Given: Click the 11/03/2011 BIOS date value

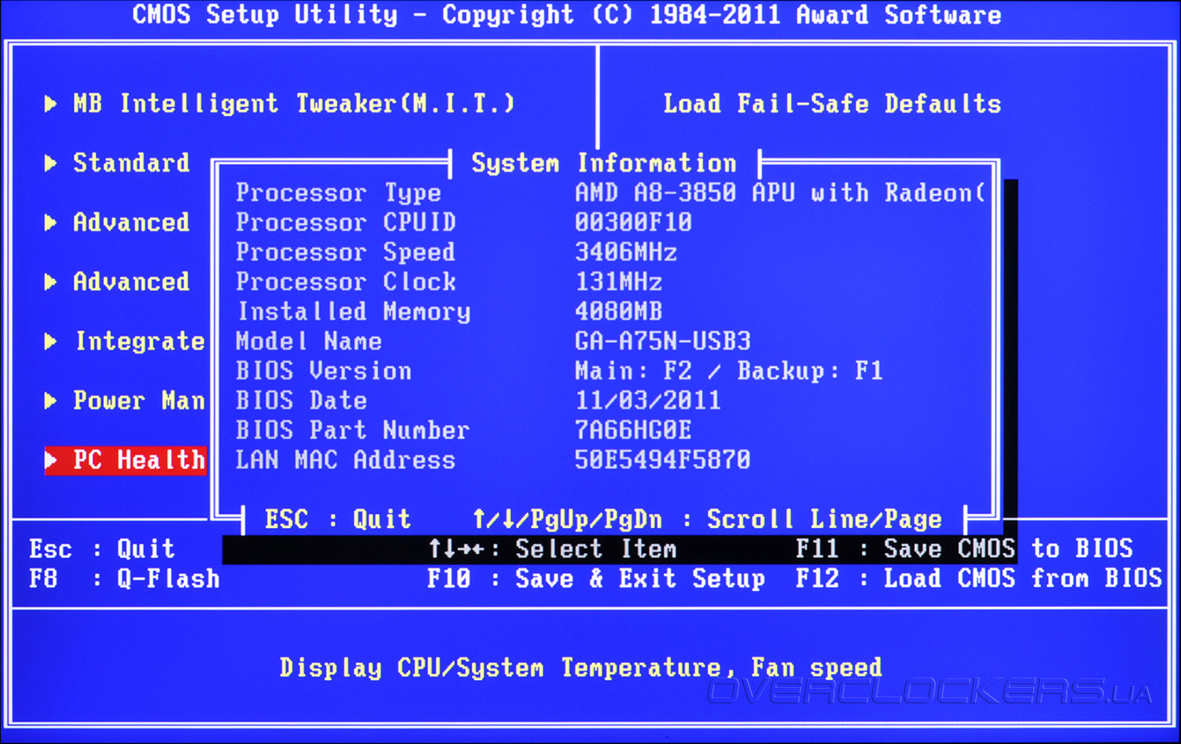Looking at the screenshot, I should coord(648,401).
